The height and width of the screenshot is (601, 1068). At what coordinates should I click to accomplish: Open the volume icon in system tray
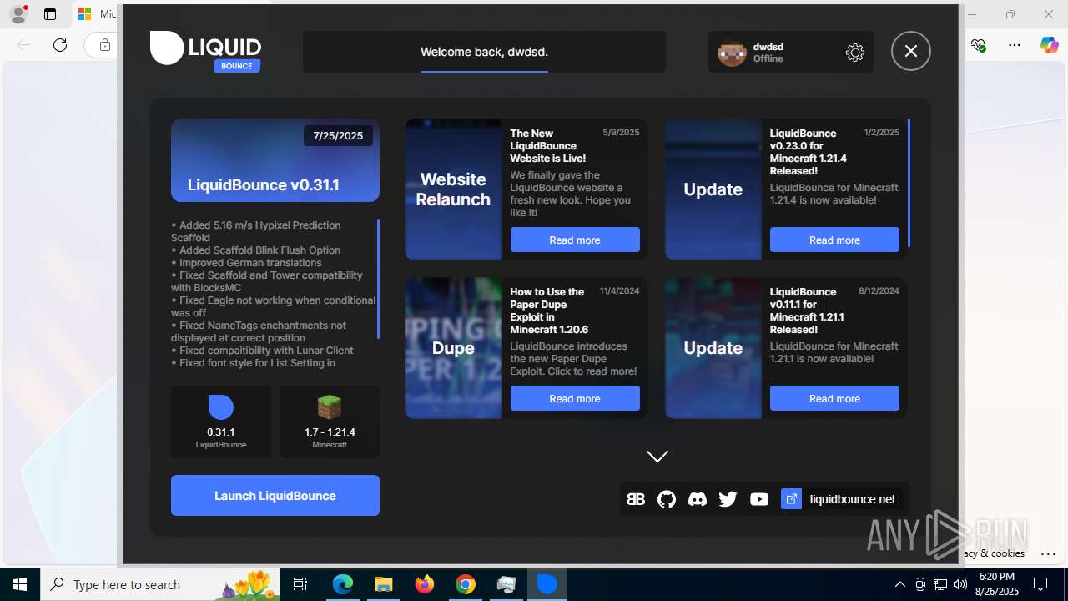point(960,584)
